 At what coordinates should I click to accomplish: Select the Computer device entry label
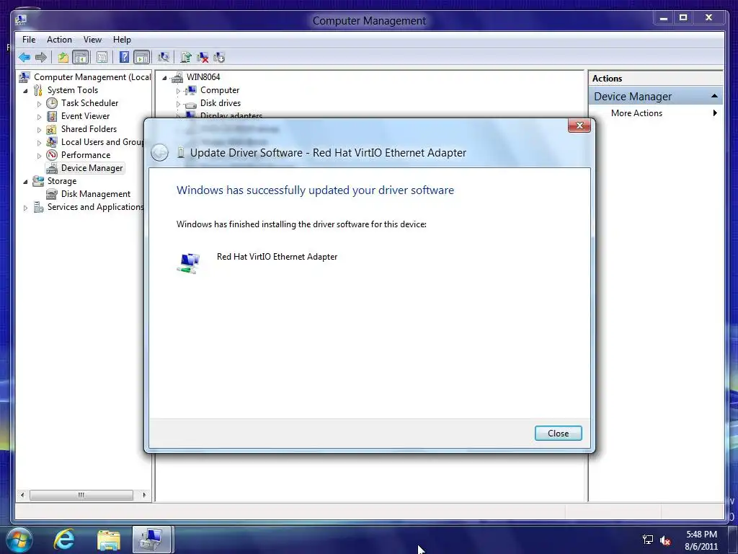[220, 90]
